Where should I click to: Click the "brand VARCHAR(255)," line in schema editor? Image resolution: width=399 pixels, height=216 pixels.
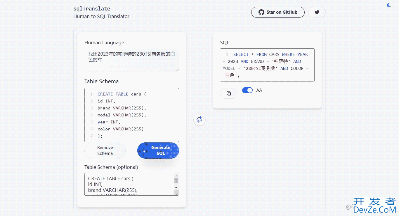pos(122,108)
